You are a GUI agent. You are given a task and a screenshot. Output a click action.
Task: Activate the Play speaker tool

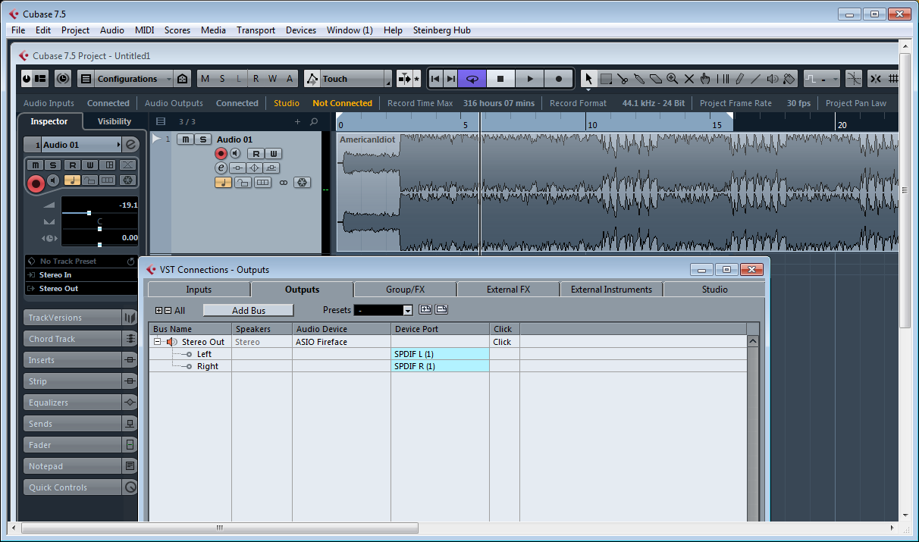(x=772, y=78)
